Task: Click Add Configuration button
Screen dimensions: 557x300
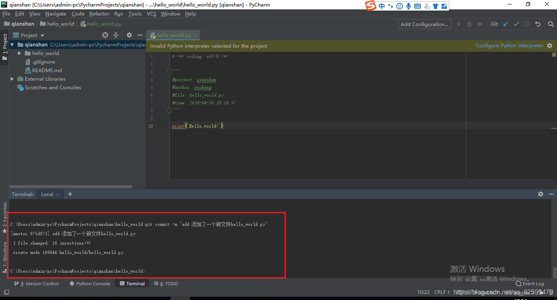Action: 424,24
